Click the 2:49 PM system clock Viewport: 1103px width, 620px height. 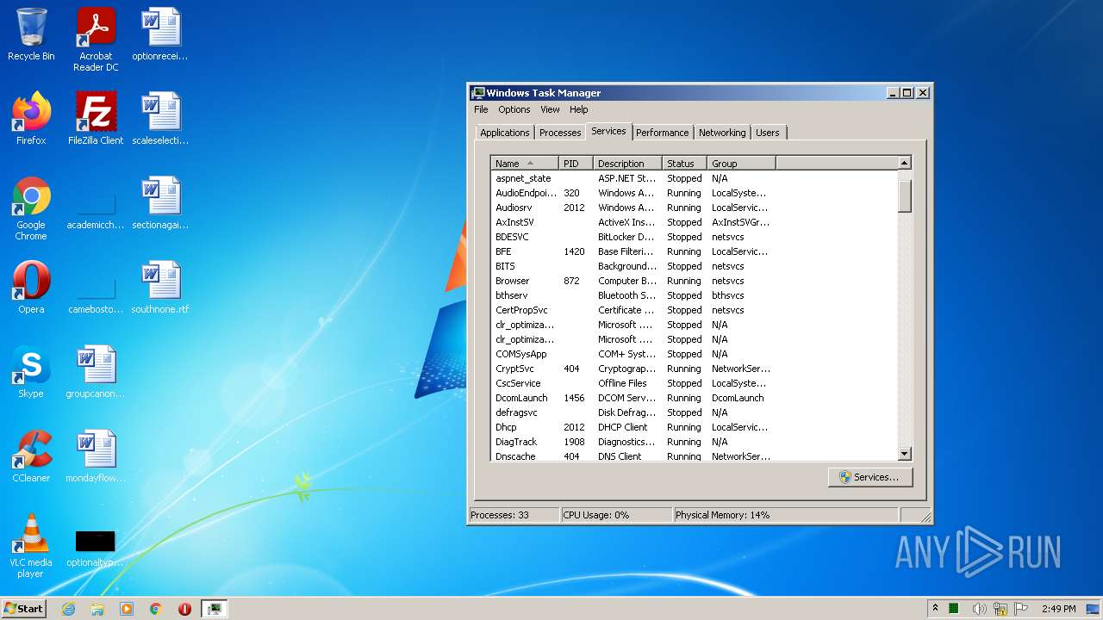coord(1058,609)
